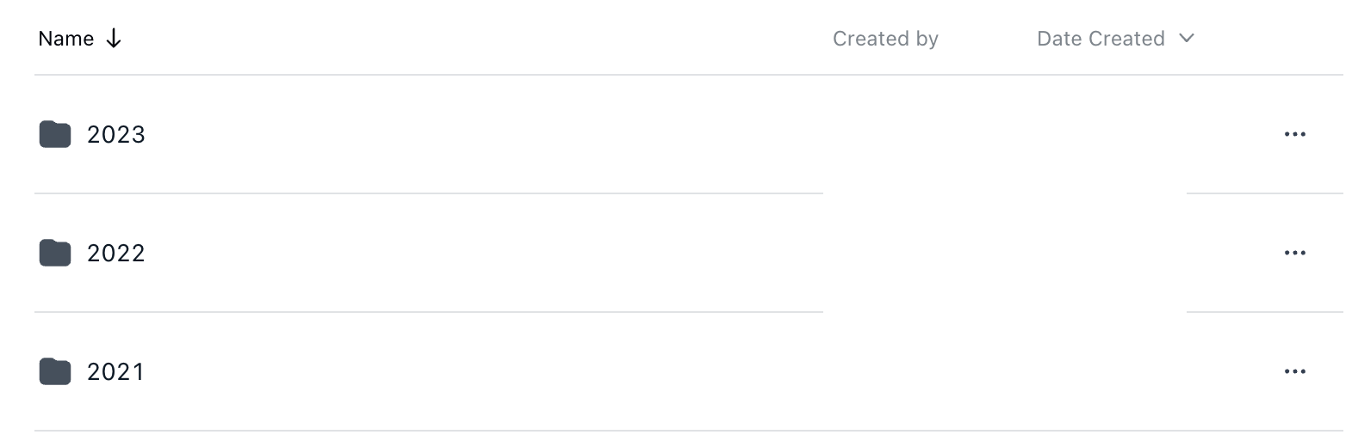Reverse sort using the Name arrow icon
1352x447 pixels.
[114, 39]
